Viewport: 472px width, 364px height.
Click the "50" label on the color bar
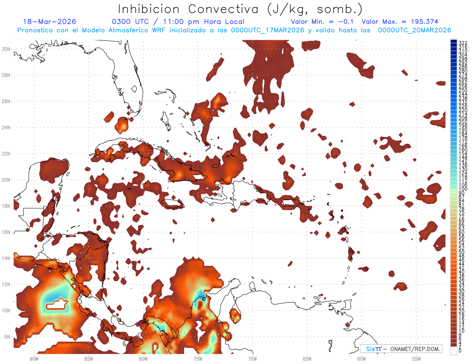click(x=462, y=252)
